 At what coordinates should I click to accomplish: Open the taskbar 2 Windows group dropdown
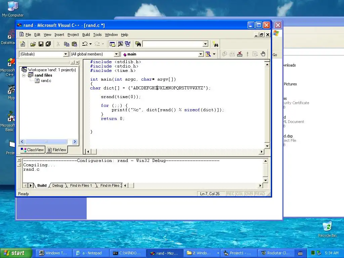(x=218, y=253)
